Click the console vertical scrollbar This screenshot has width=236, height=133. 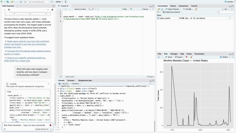[x=154, y=126]
